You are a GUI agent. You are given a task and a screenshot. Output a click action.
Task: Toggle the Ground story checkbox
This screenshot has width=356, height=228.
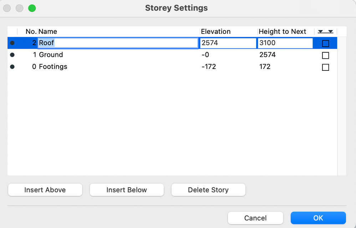(325, 55)
